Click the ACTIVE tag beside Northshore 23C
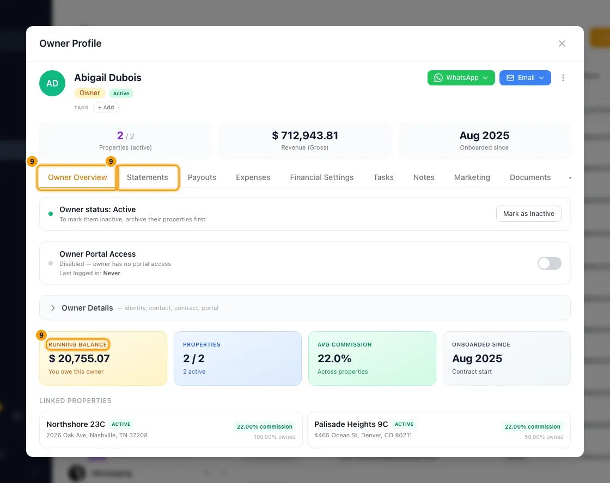This screenshot has width=610, height=483. pos(121,424)
